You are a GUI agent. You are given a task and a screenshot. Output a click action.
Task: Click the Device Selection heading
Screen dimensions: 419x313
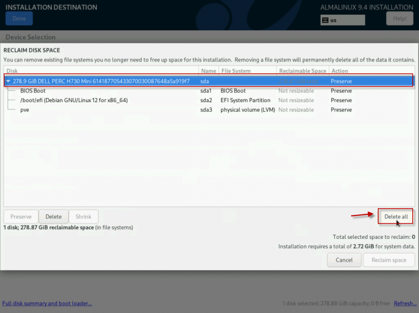coord(30,37)
